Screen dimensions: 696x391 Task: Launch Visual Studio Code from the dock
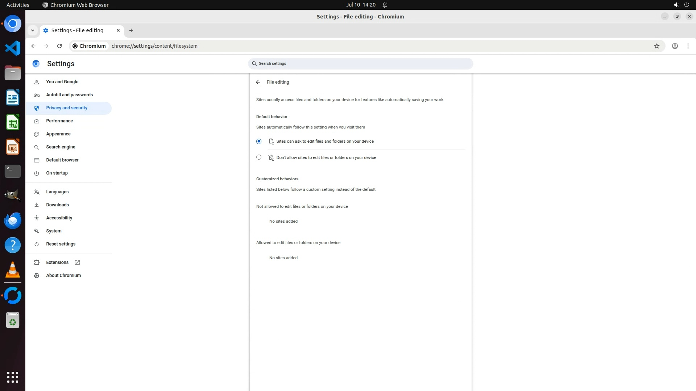coord(13,48)
